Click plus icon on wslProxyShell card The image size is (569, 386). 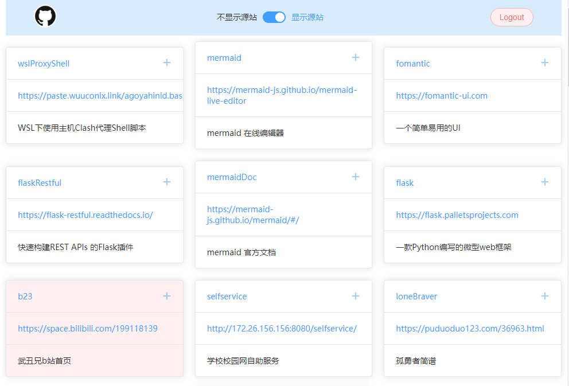[167, 63]
